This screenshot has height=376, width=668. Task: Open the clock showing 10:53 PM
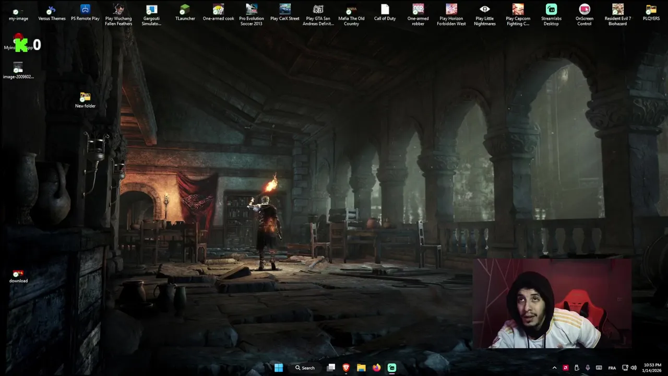click(652, 368)
